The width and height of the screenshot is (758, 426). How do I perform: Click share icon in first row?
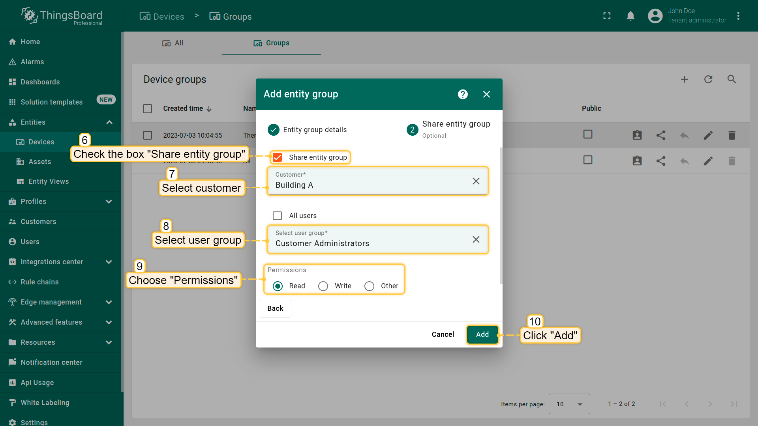point(661,135)
